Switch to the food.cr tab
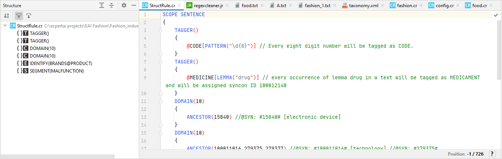The width and height of the screenshot is (502, 159). pyautogui.click(x=480, y=5)
